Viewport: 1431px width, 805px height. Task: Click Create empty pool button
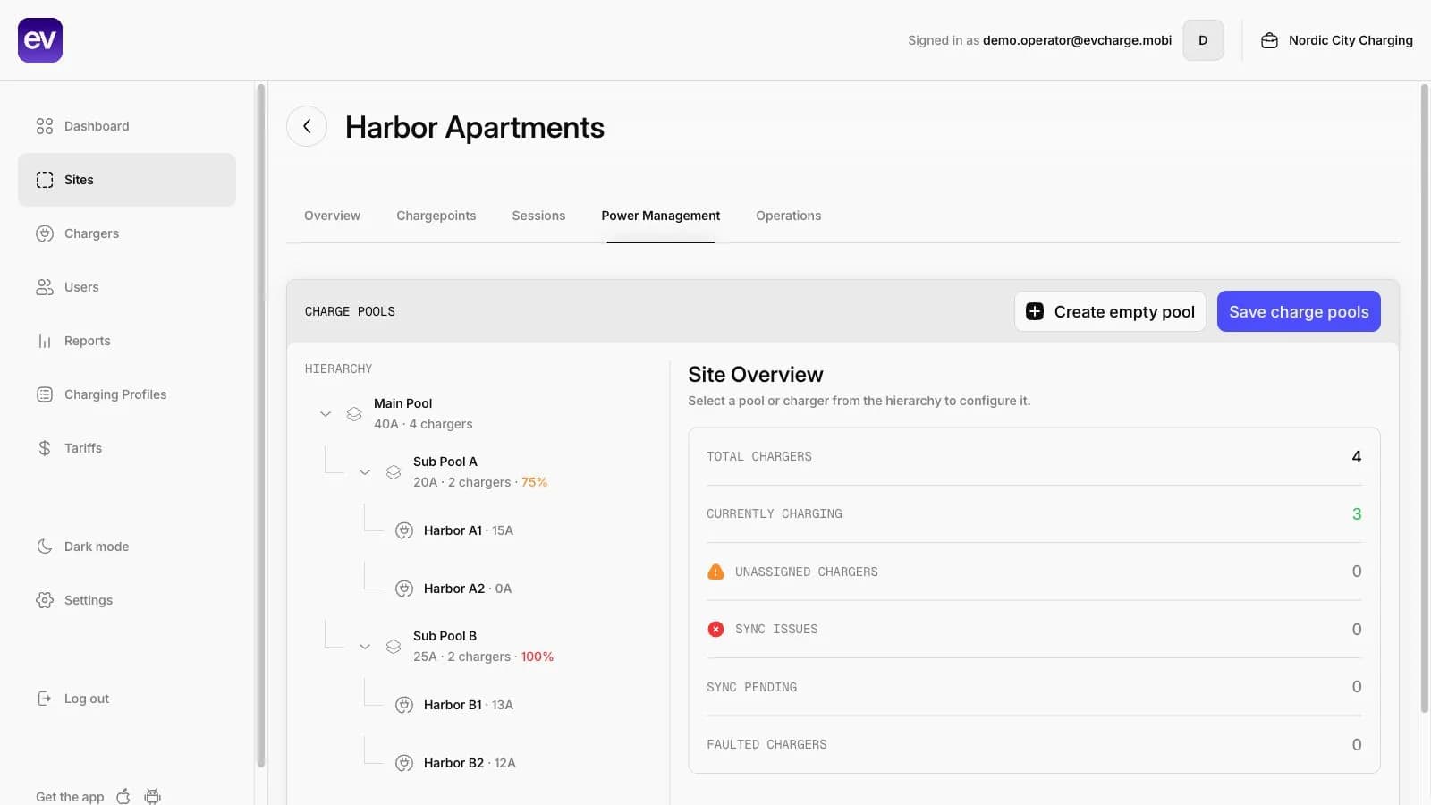(1110, 311)
